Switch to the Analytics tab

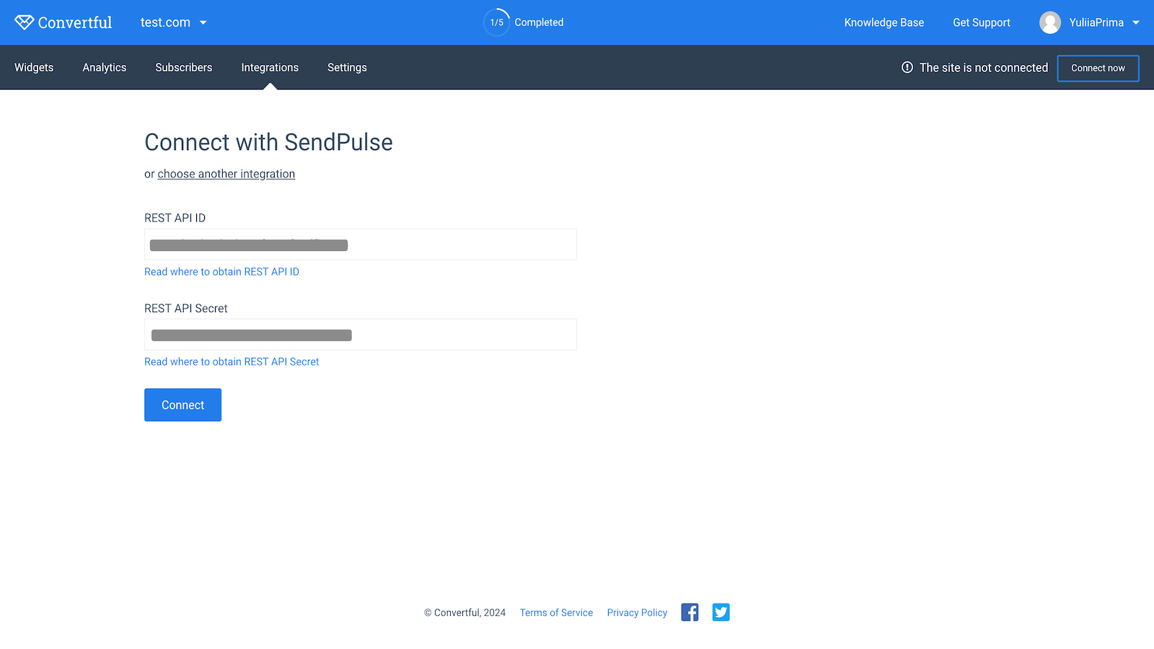(x=105, y=67)
